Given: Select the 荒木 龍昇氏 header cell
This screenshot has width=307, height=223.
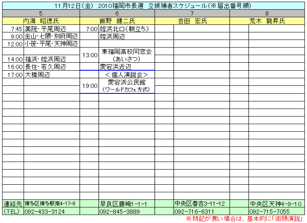Looking at the screenshot, I should [267, 21].
